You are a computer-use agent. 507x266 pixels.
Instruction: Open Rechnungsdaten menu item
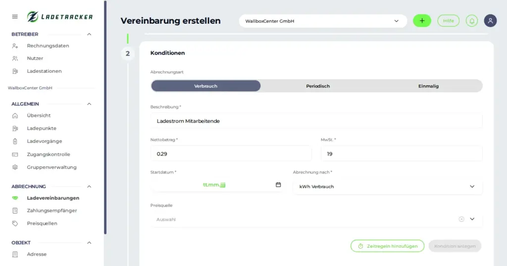click(x=48, y=46)
